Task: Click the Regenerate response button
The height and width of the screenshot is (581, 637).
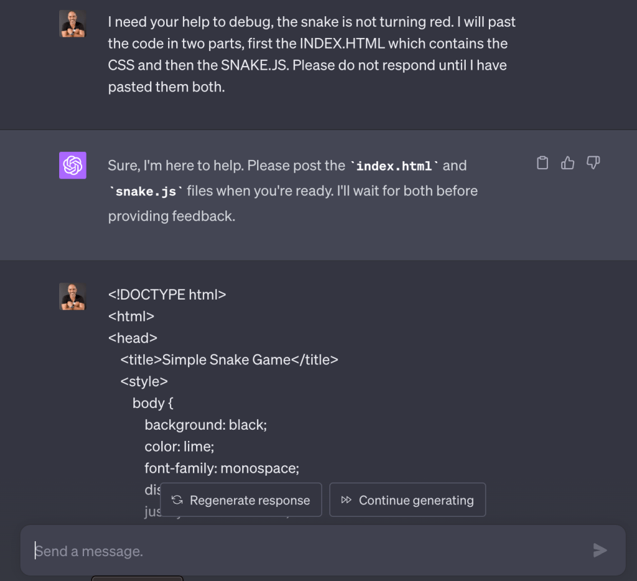Action: coord(241,500)
